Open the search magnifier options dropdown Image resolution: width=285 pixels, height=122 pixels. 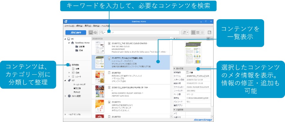click(x=103, y=33)
